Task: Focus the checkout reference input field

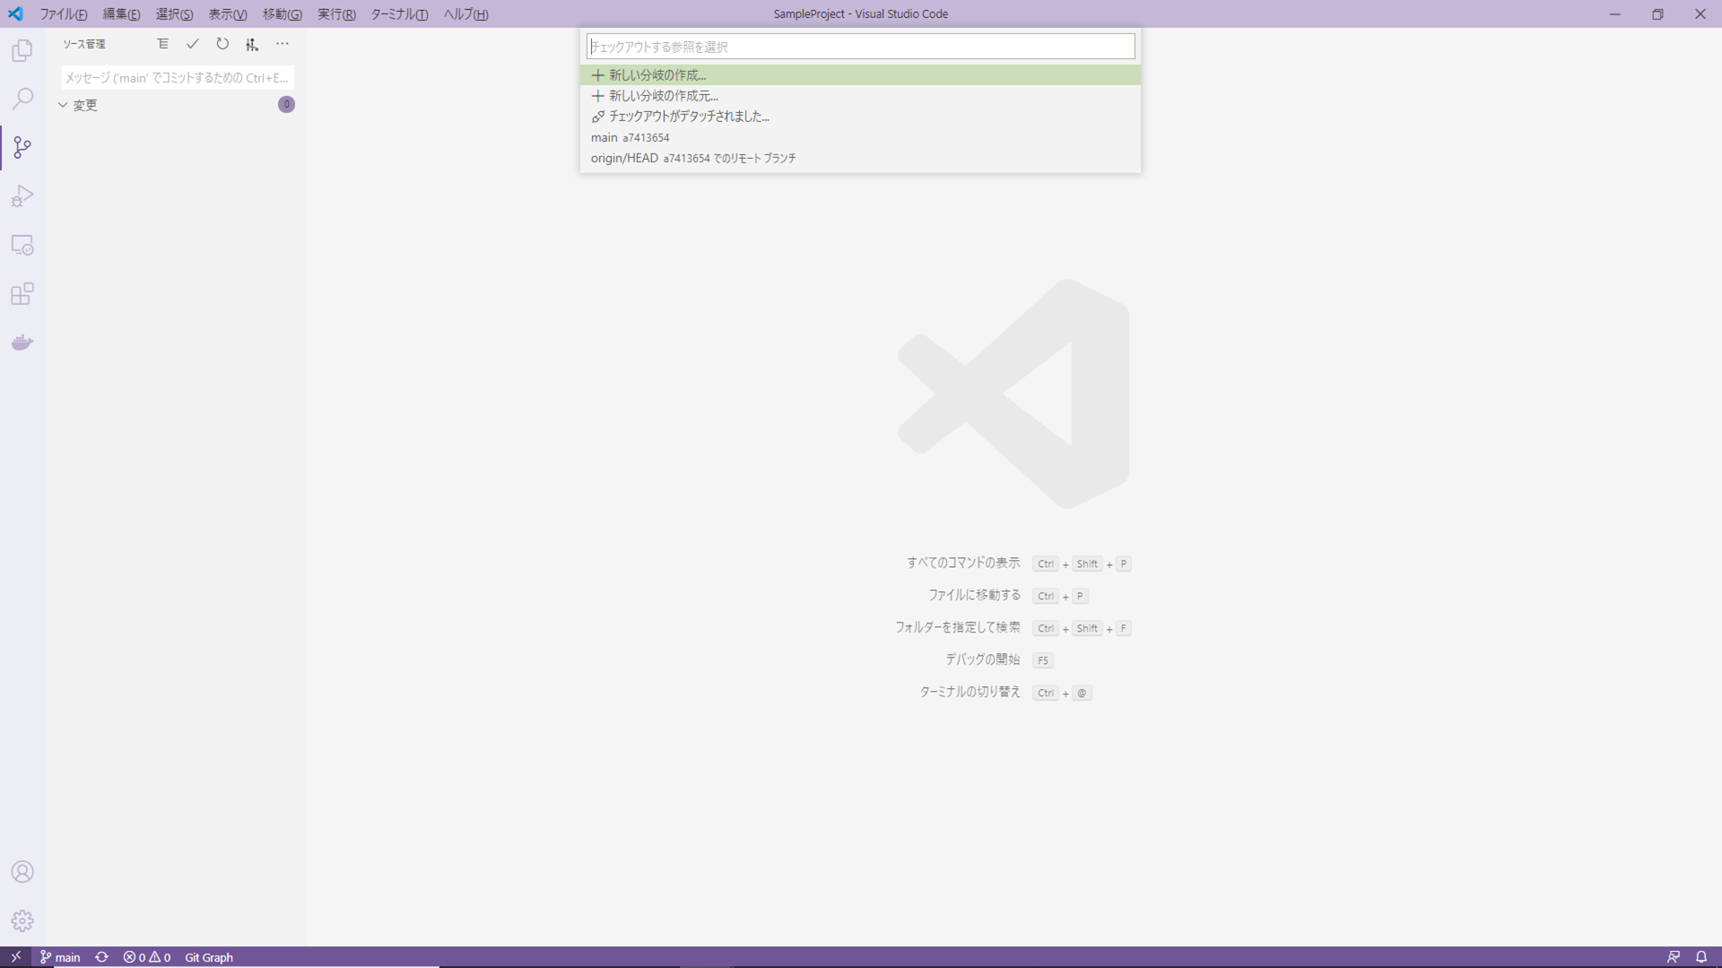Action: 860,47
